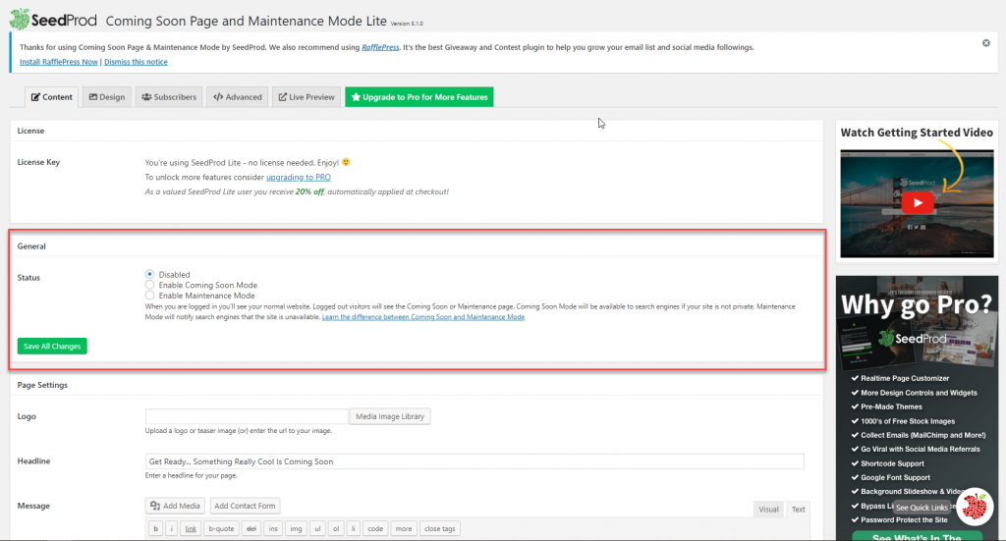Select Enable Coming Soon Mode
Screen dimensions: 1006x541
coord(149,285)
